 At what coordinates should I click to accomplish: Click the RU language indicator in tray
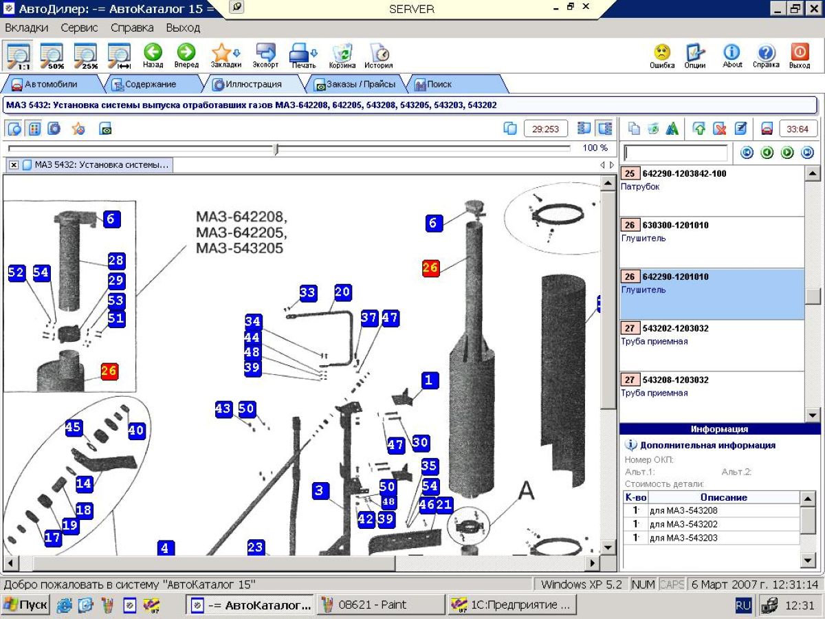[743, 605]
